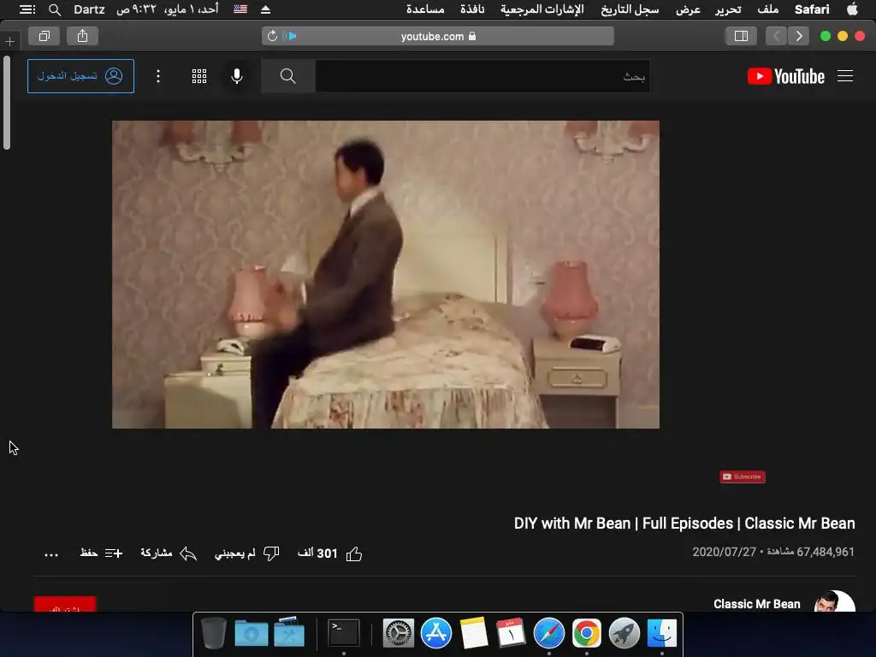Open the الإشارات المرجعية (Bookmarks) menu
The image size is (876, 657).
[x=542, y=9]
